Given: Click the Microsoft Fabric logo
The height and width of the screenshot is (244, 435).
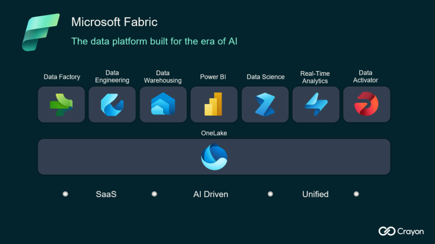Looking at the screenshot, I should coord(40,32).
